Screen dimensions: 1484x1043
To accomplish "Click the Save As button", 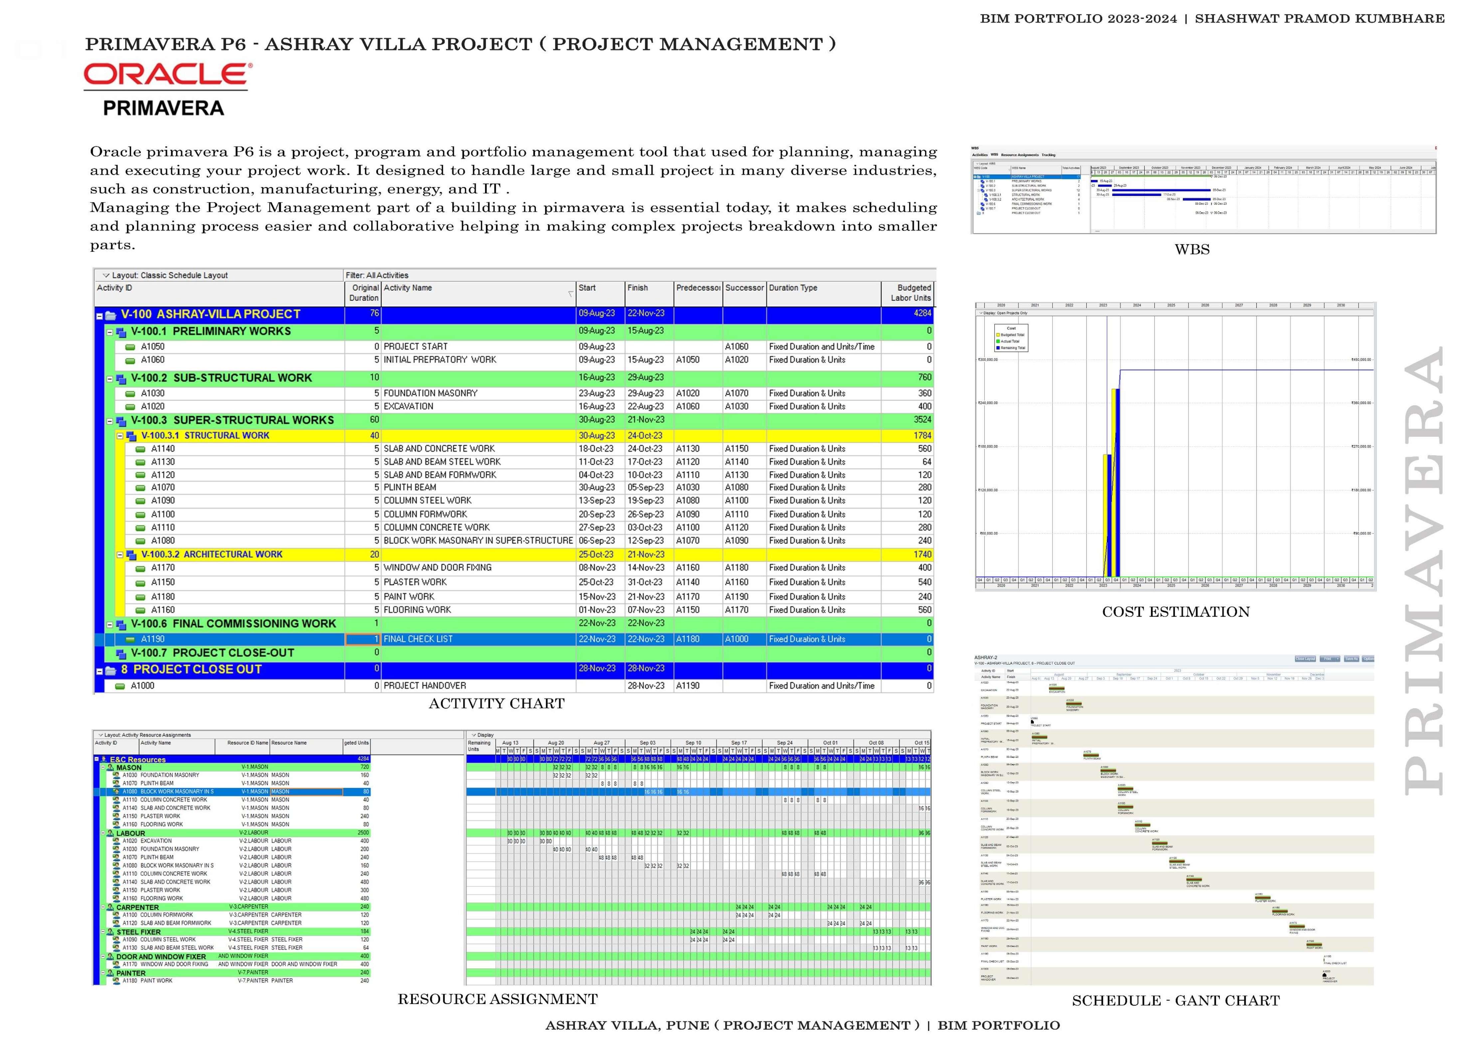I will pyautogui.click(x=1352, y=659).
